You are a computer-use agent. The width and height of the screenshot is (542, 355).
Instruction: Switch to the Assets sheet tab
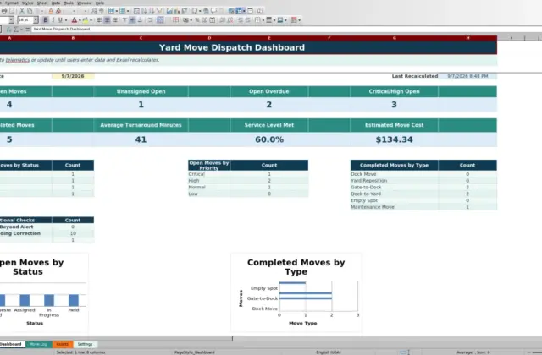coord(62,344)
